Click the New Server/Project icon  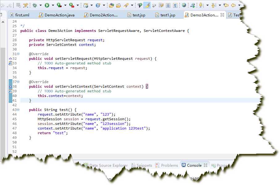pos(86,5)
